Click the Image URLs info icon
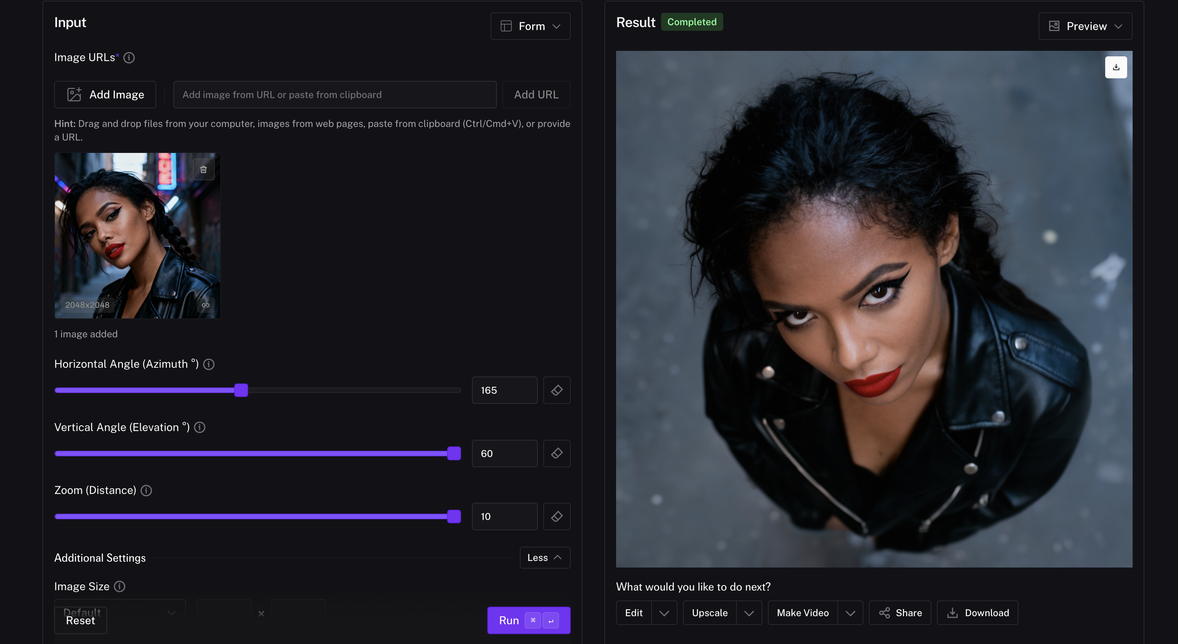 129,58
